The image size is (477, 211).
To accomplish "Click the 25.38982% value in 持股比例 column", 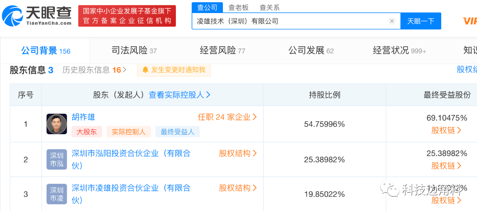I will (325, 160).
